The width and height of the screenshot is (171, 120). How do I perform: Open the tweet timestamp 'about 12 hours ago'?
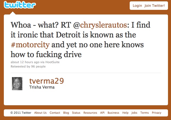pos(25,62)
